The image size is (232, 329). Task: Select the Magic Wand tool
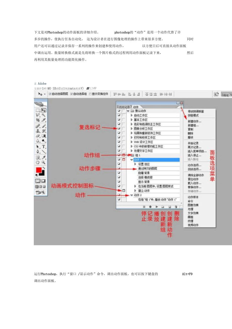[44, 115]
